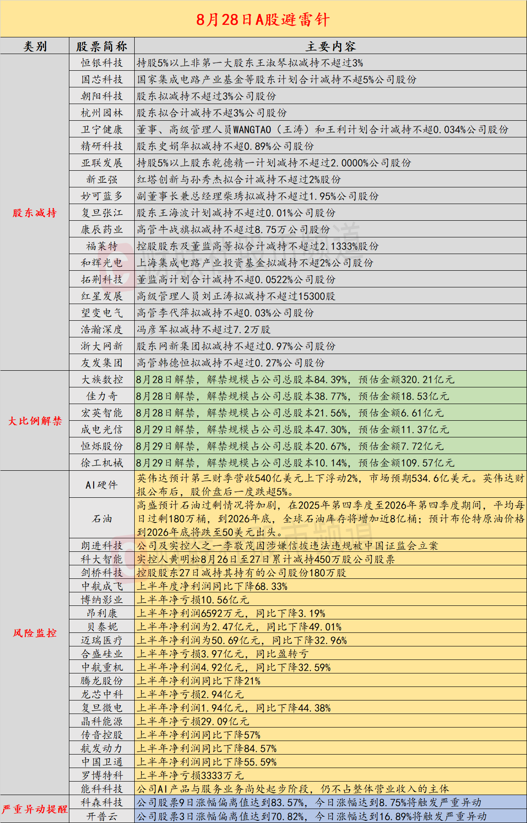
Task: Click stock name '杭州园林'
Action: [102, 113]
